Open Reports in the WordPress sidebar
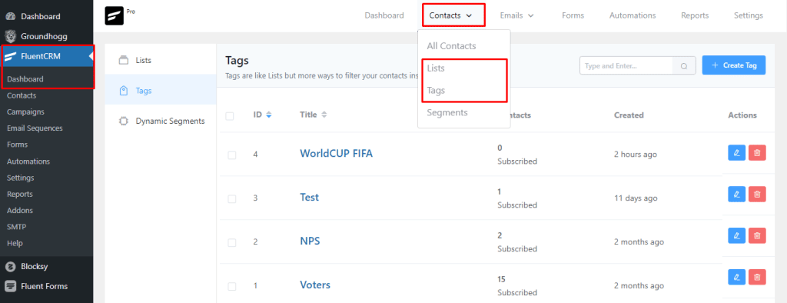Image resolution: width=787 pixels, height=303 pixels. coord(19,194)
